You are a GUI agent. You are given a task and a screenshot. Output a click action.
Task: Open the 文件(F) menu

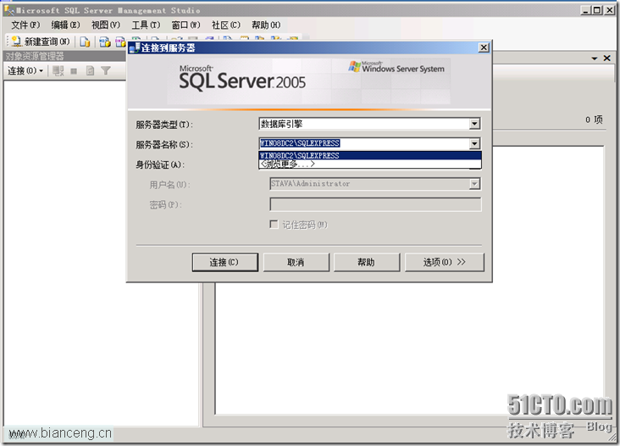click(x=25, y=25)
